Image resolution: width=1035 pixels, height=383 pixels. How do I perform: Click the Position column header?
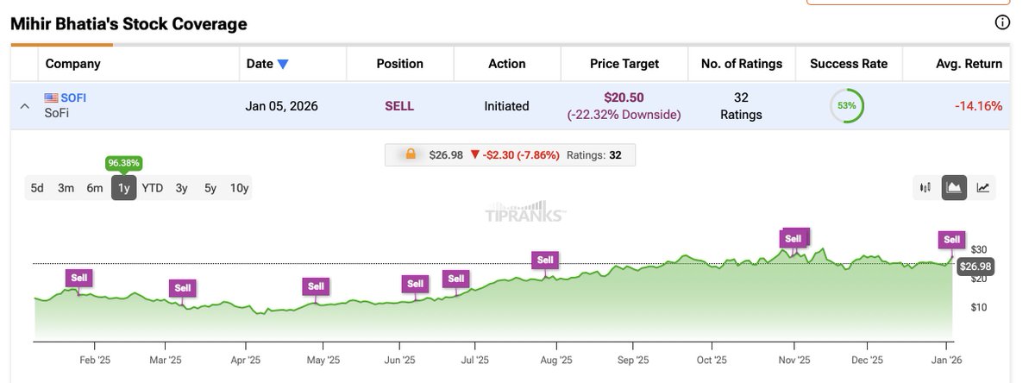(399, 64)
